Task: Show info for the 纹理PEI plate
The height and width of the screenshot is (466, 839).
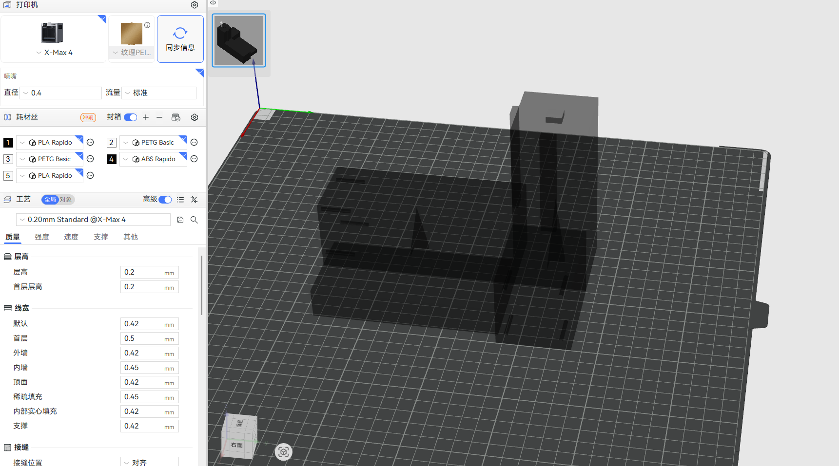Action: [x=147, y=25]
